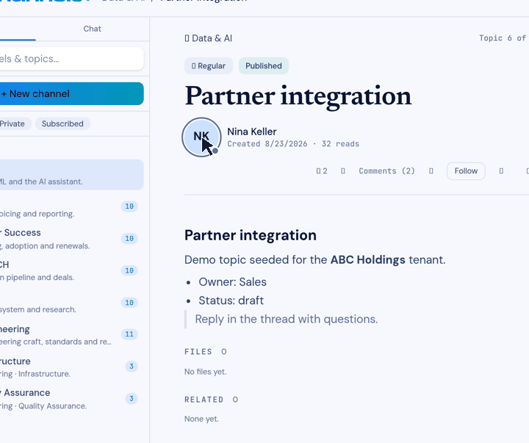Click the 'None yet.' text

(201, 419)
